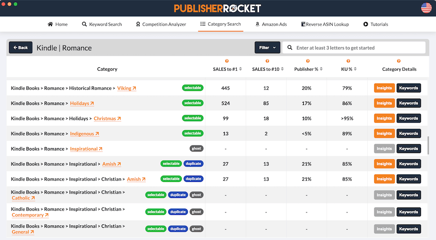Sort by KU % column
The height and width of the screenshot is (240, 436).
pos(355,69)
